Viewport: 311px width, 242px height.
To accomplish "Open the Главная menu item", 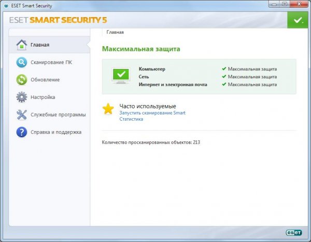I will pyautogui.click(x=49, y=45).
